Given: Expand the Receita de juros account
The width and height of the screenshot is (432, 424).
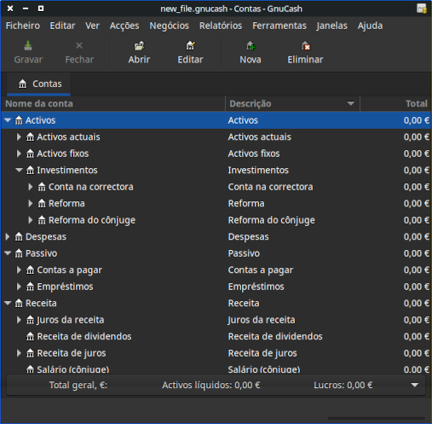Looking at the screenshot, I should (19, 353).
